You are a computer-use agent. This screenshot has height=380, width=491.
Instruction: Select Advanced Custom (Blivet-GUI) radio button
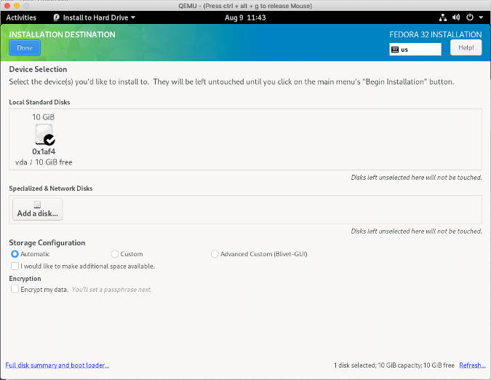pyautogui.click(x=215, y=254)
